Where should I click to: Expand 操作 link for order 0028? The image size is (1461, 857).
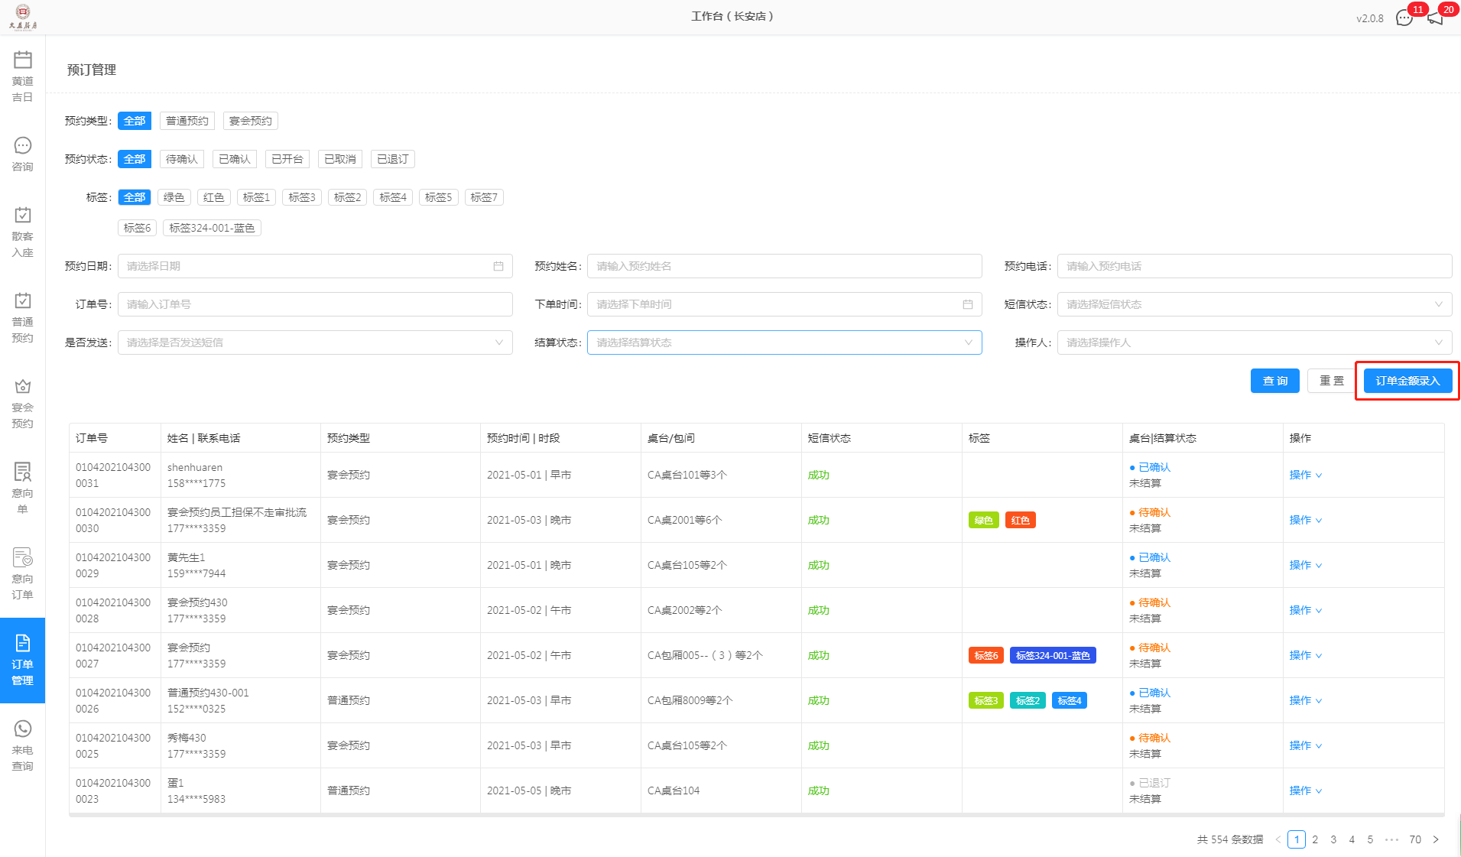pos(1306,610)
